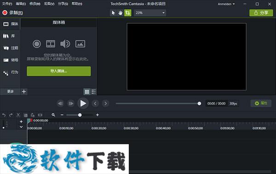Jump to previous clip arrow
The image size is (276, 174).
coord(95,103)
